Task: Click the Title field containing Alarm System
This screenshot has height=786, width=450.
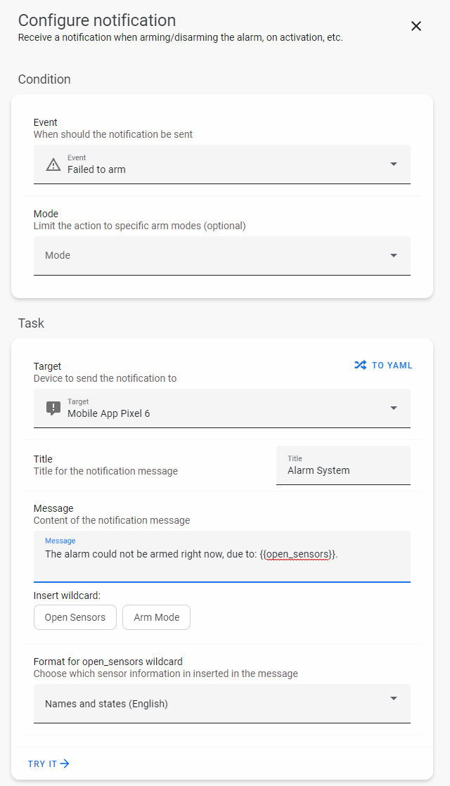Action: tap(343, 470)
